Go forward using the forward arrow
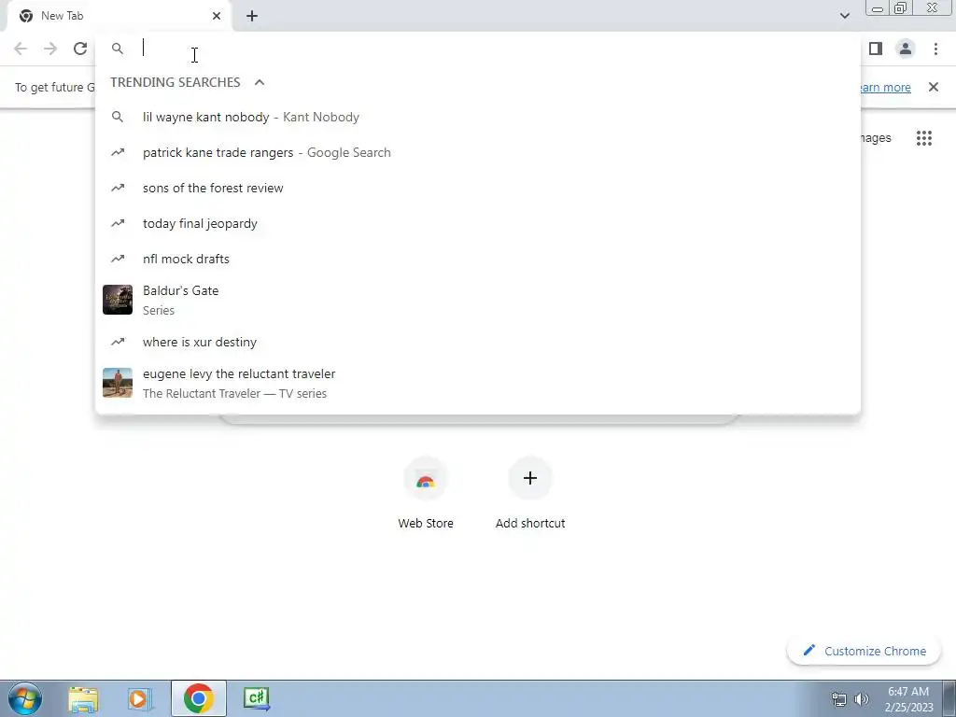This screenshot has height=717, width=956. click(x=50, y=49)
